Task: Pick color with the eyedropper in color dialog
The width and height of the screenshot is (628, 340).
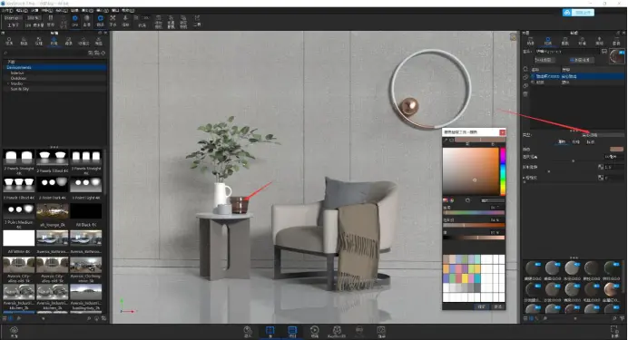Action: click(446, 140)
